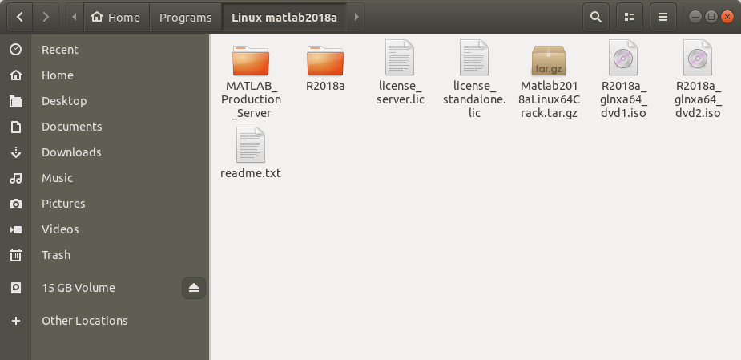The width and height of the screenshot is (741, 360).
Task: Open Downloads in the sidebar
Action: point(71,152)
